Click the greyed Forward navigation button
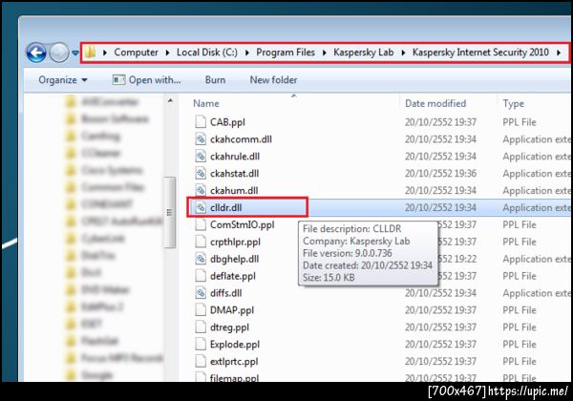The height and width of the screenshot is (401, 573). coord(59,53)
